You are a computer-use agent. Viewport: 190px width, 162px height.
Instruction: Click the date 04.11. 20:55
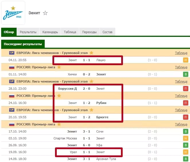(17, 60)
